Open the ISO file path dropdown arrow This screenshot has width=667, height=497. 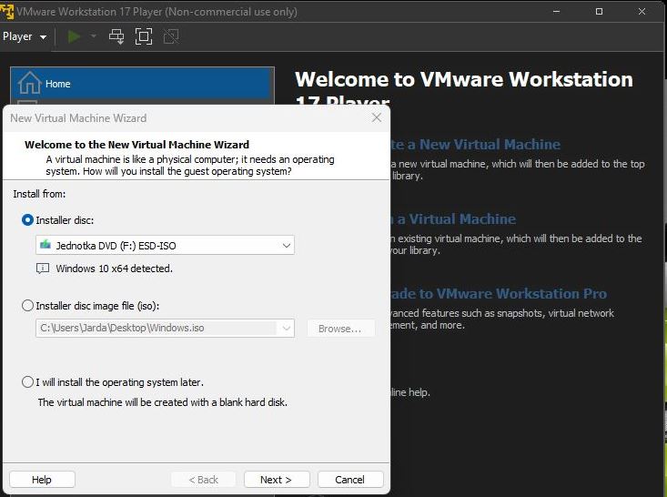pyautogui.click(x=286, y=329)
